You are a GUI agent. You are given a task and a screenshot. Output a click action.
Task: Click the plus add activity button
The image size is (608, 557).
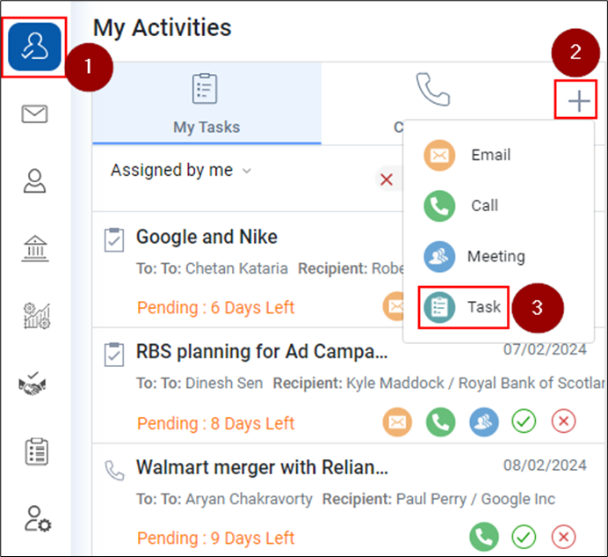click(578, 101)
